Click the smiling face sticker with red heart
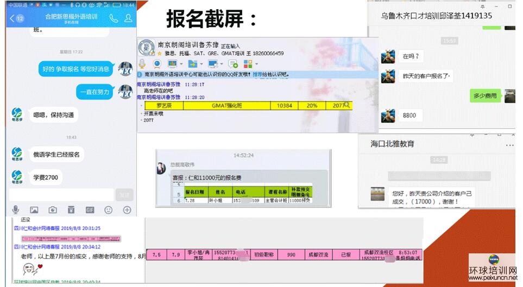The height and width of the screenshot is (287, 523). coord(32,268)
